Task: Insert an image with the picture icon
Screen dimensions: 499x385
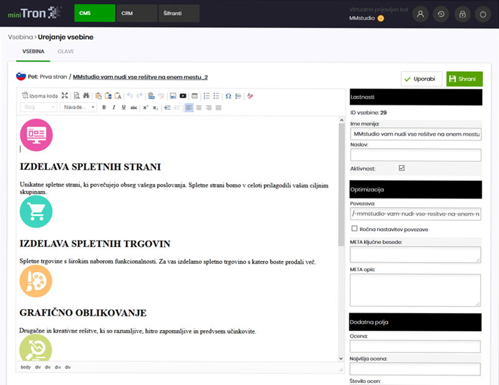Action: pos(173,95)
